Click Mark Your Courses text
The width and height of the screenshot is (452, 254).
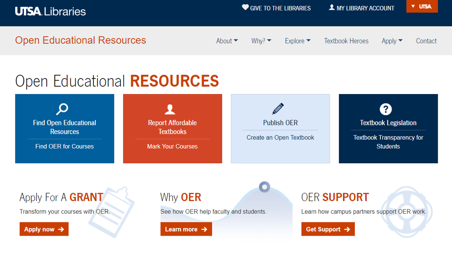pos(173,146)
